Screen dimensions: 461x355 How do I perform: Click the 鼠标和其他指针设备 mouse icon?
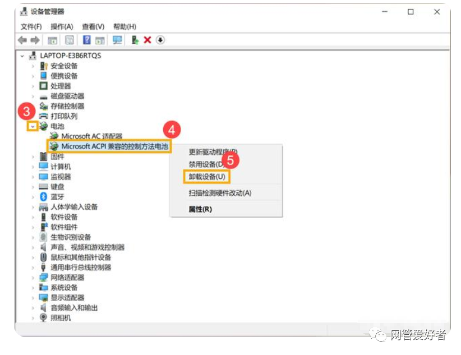pyautogui.click(x=43, y=257)
